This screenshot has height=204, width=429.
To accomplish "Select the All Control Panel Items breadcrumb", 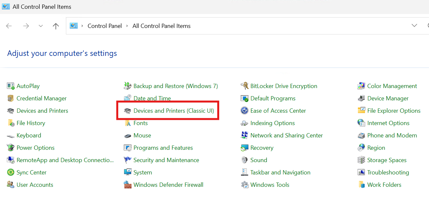I will [x=161, y=26].
